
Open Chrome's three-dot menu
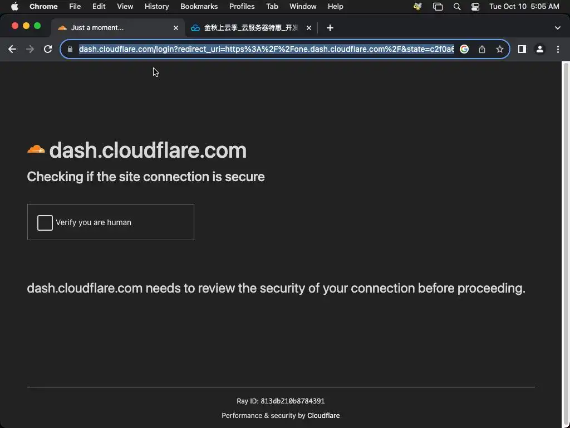point(558,49)
